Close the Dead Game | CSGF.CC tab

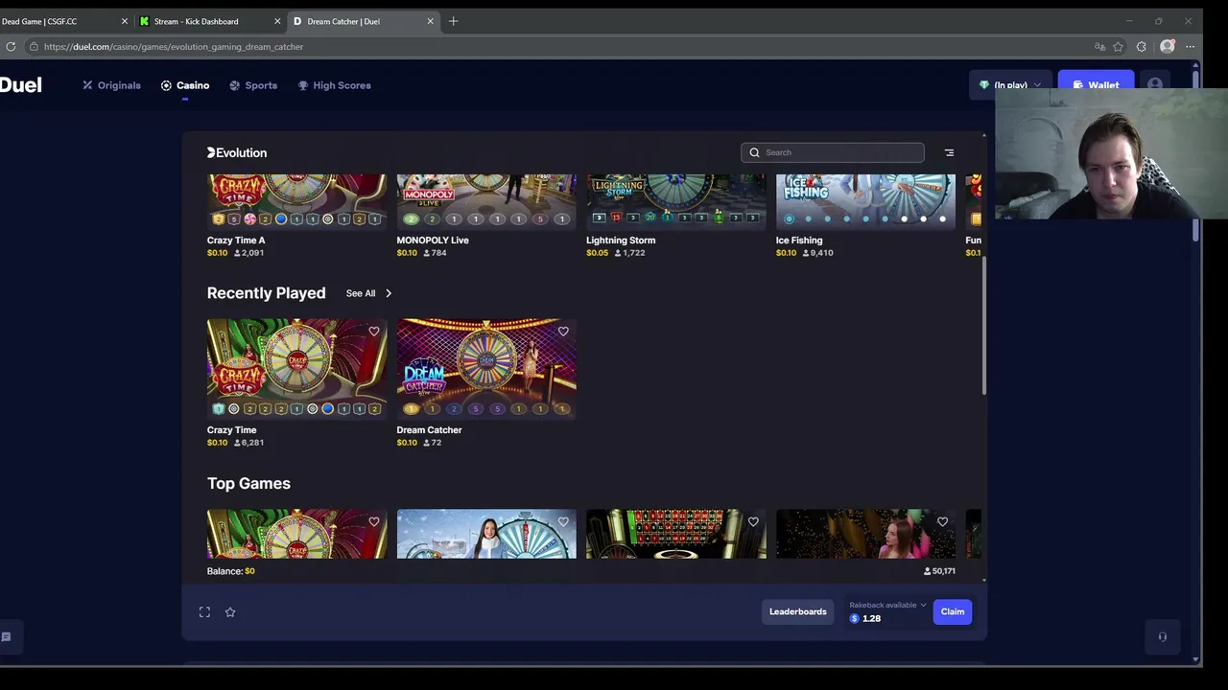(x=124, y=21)
